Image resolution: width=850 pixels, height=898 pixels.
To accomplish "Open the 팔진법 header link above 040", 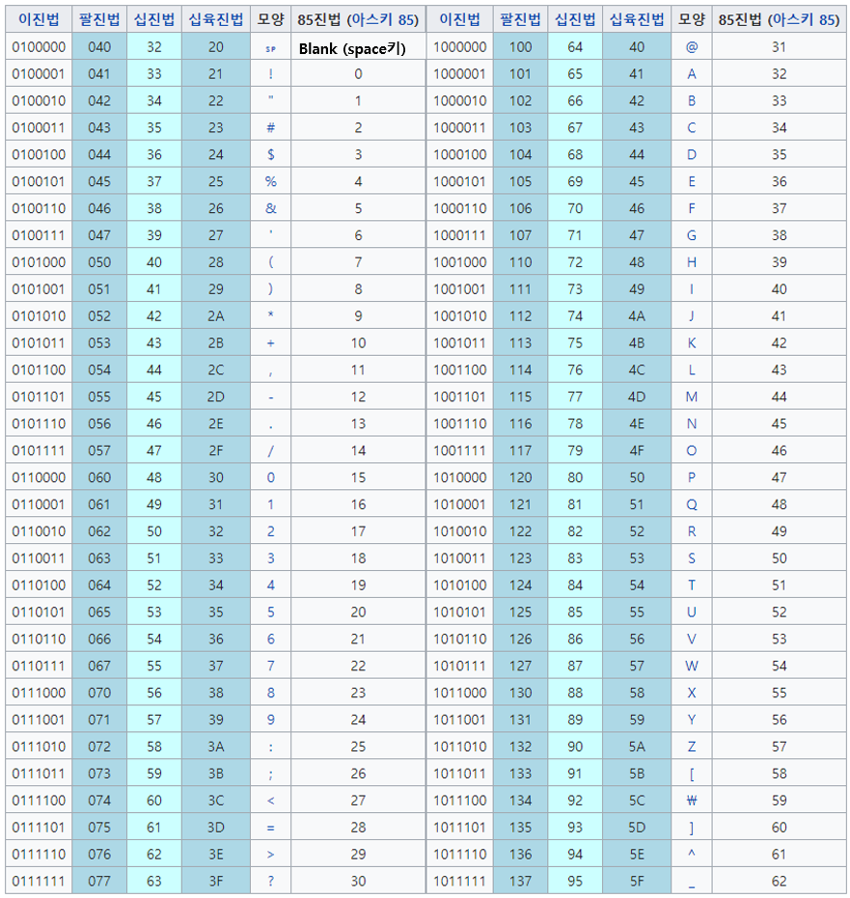I will click(x=99, y=19).
